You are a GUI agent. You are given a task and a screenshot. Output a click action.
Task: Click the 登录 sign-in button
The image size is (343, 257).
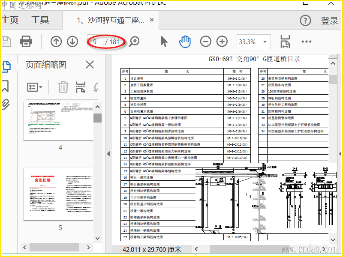pyautogui.click(x=329, y=21)
